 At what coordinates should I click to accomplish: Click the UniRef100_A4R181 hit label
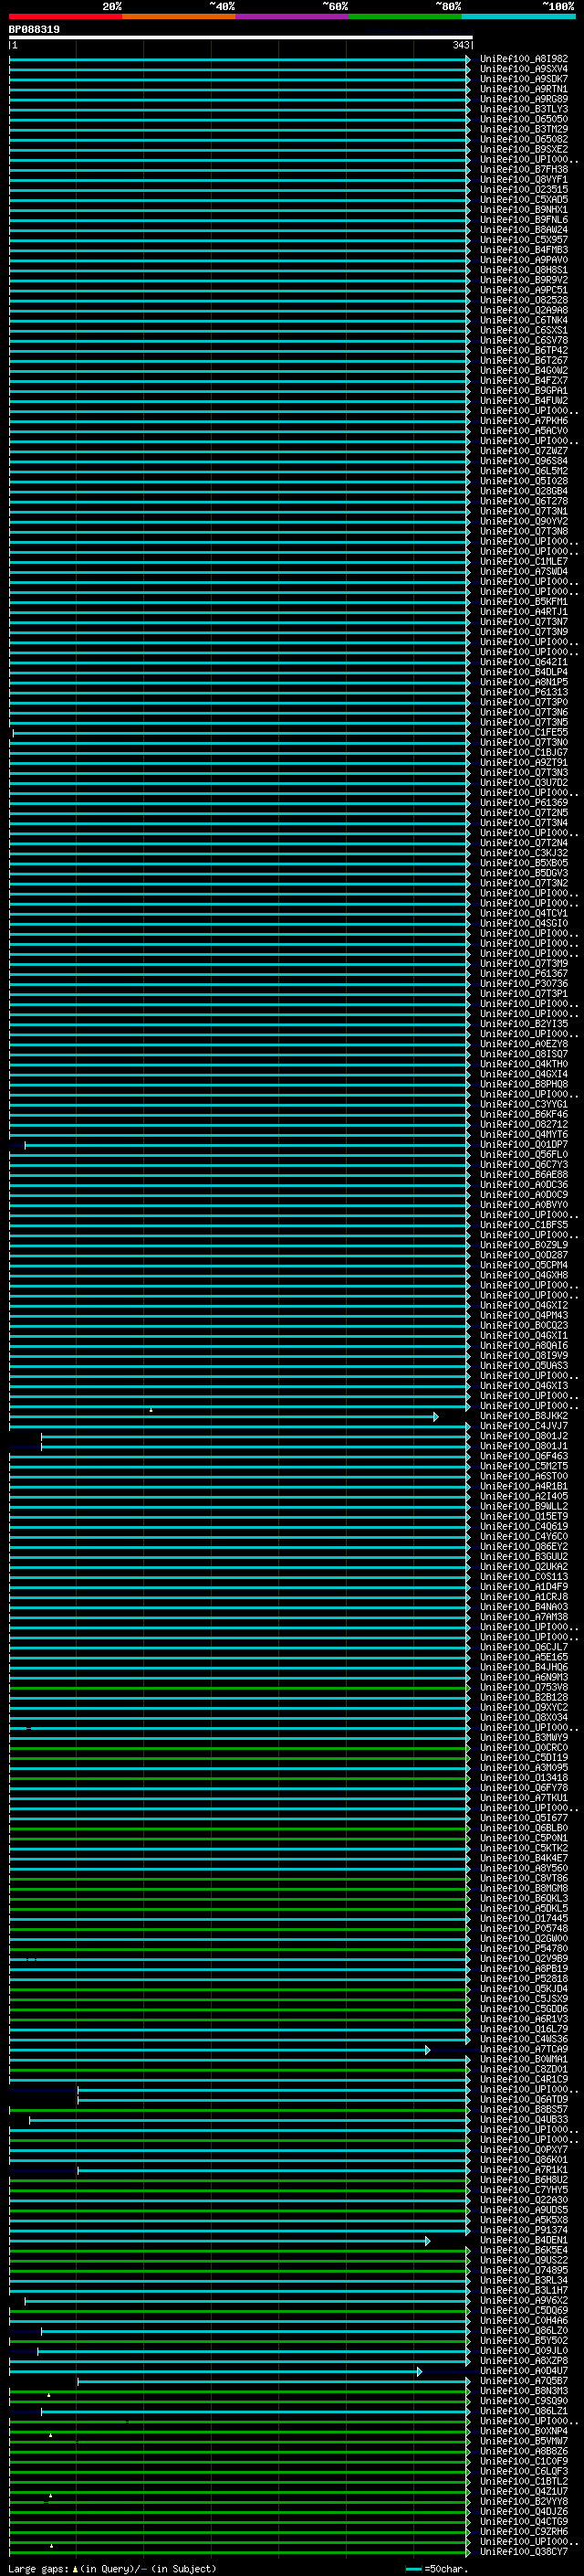(x=523, y=1486)
